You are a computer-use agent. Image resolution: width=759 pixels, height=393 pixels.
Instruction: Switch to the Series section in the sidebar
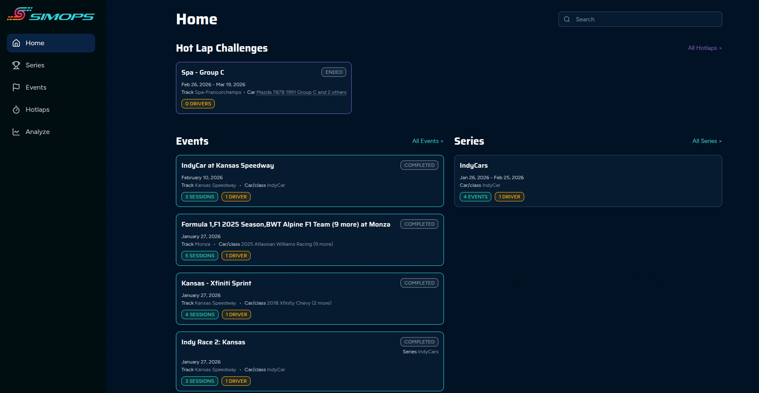(35, 65)
